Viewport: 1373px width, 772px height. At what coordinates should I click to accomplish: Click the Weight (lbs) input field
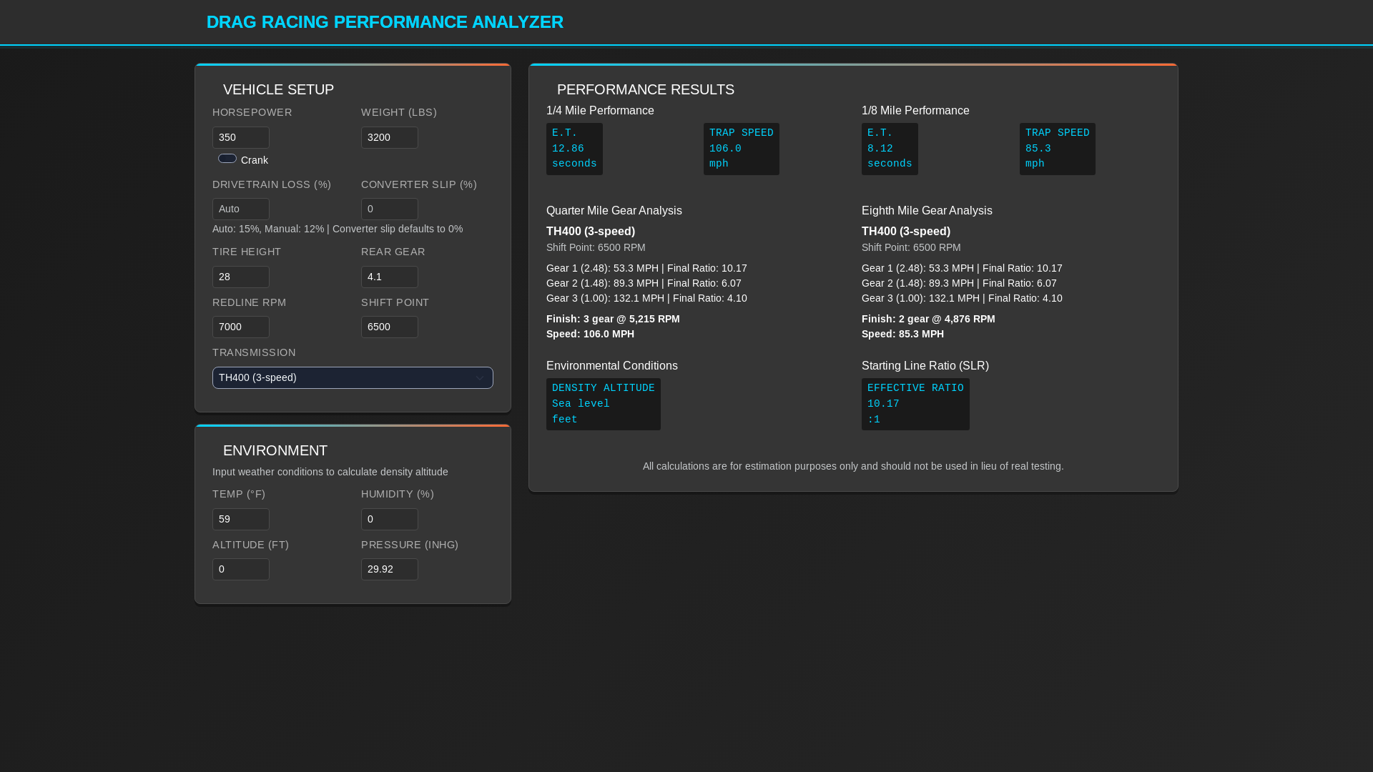coord(390,137)
